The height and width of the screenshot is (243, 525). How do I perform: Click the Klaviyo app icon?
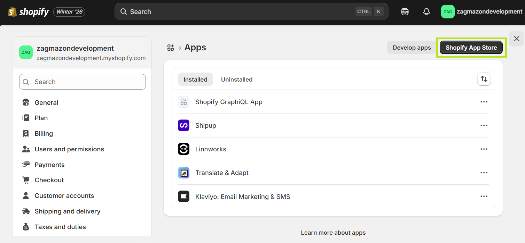(183, 196)
